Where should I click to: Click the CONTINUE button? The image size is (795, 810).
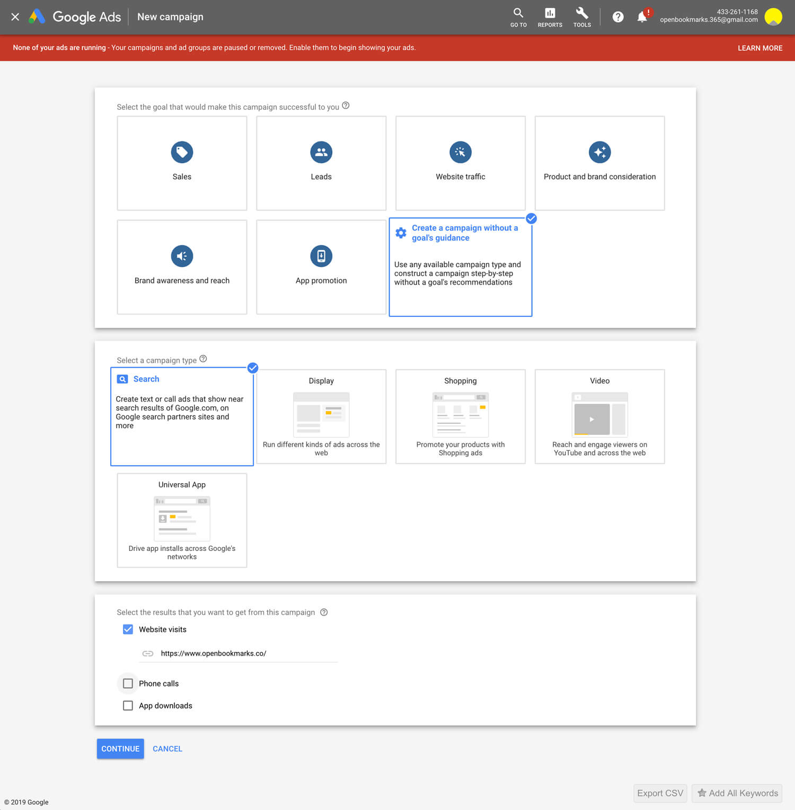click(x=120, y=749)
